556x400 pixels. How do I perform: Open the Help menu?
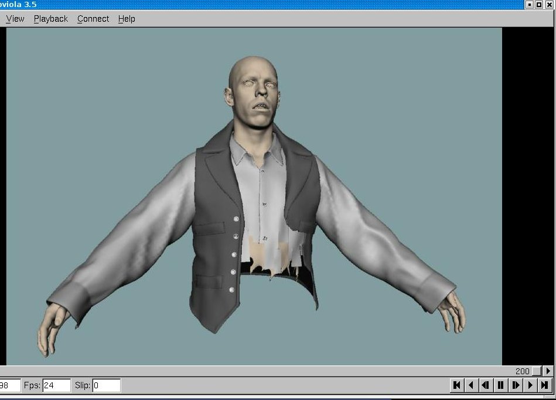pos(127,19)
